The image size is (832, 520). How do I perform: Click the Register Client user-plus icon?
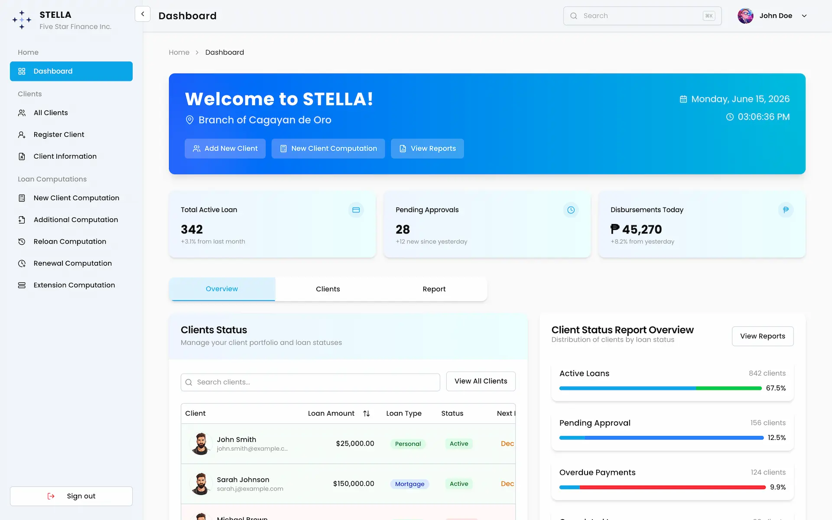click(22, 135)
